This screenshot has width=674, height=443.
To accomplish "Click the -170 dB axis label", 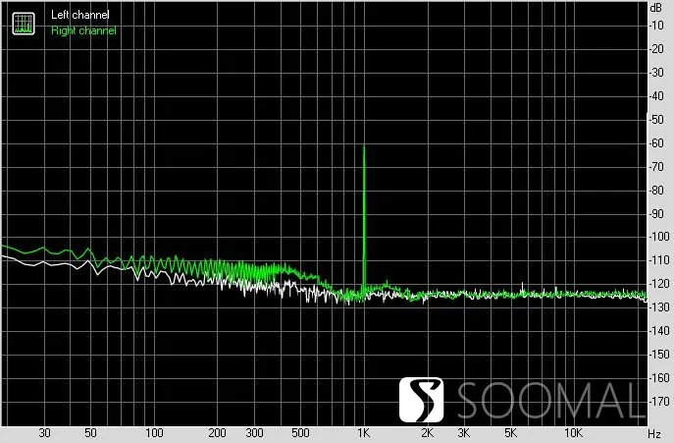I will tap(659, 401).
